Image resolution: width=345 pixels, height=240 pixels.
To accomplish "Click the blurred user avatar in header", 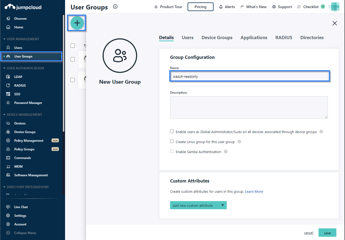I will point(335,7).
